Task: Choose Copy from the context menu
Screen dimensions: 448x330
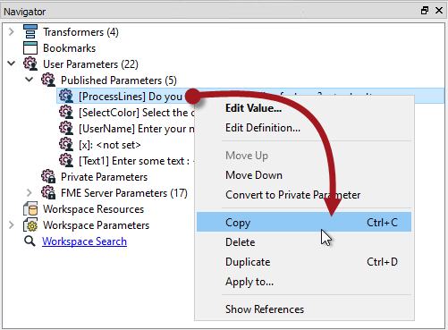Action: coord(304,222)
